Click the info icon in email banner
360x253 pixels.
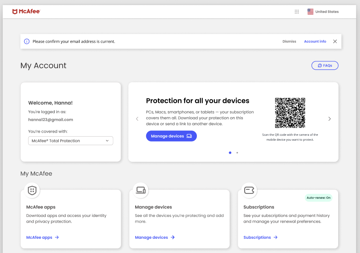27,41
